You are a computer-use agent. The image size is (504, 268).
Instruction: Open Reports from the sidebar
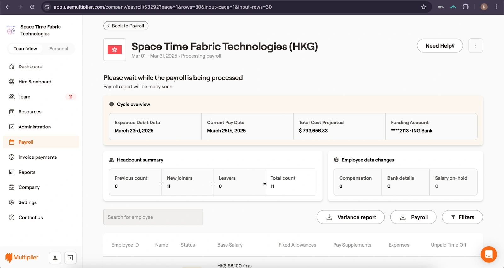(x=41, y=172)
